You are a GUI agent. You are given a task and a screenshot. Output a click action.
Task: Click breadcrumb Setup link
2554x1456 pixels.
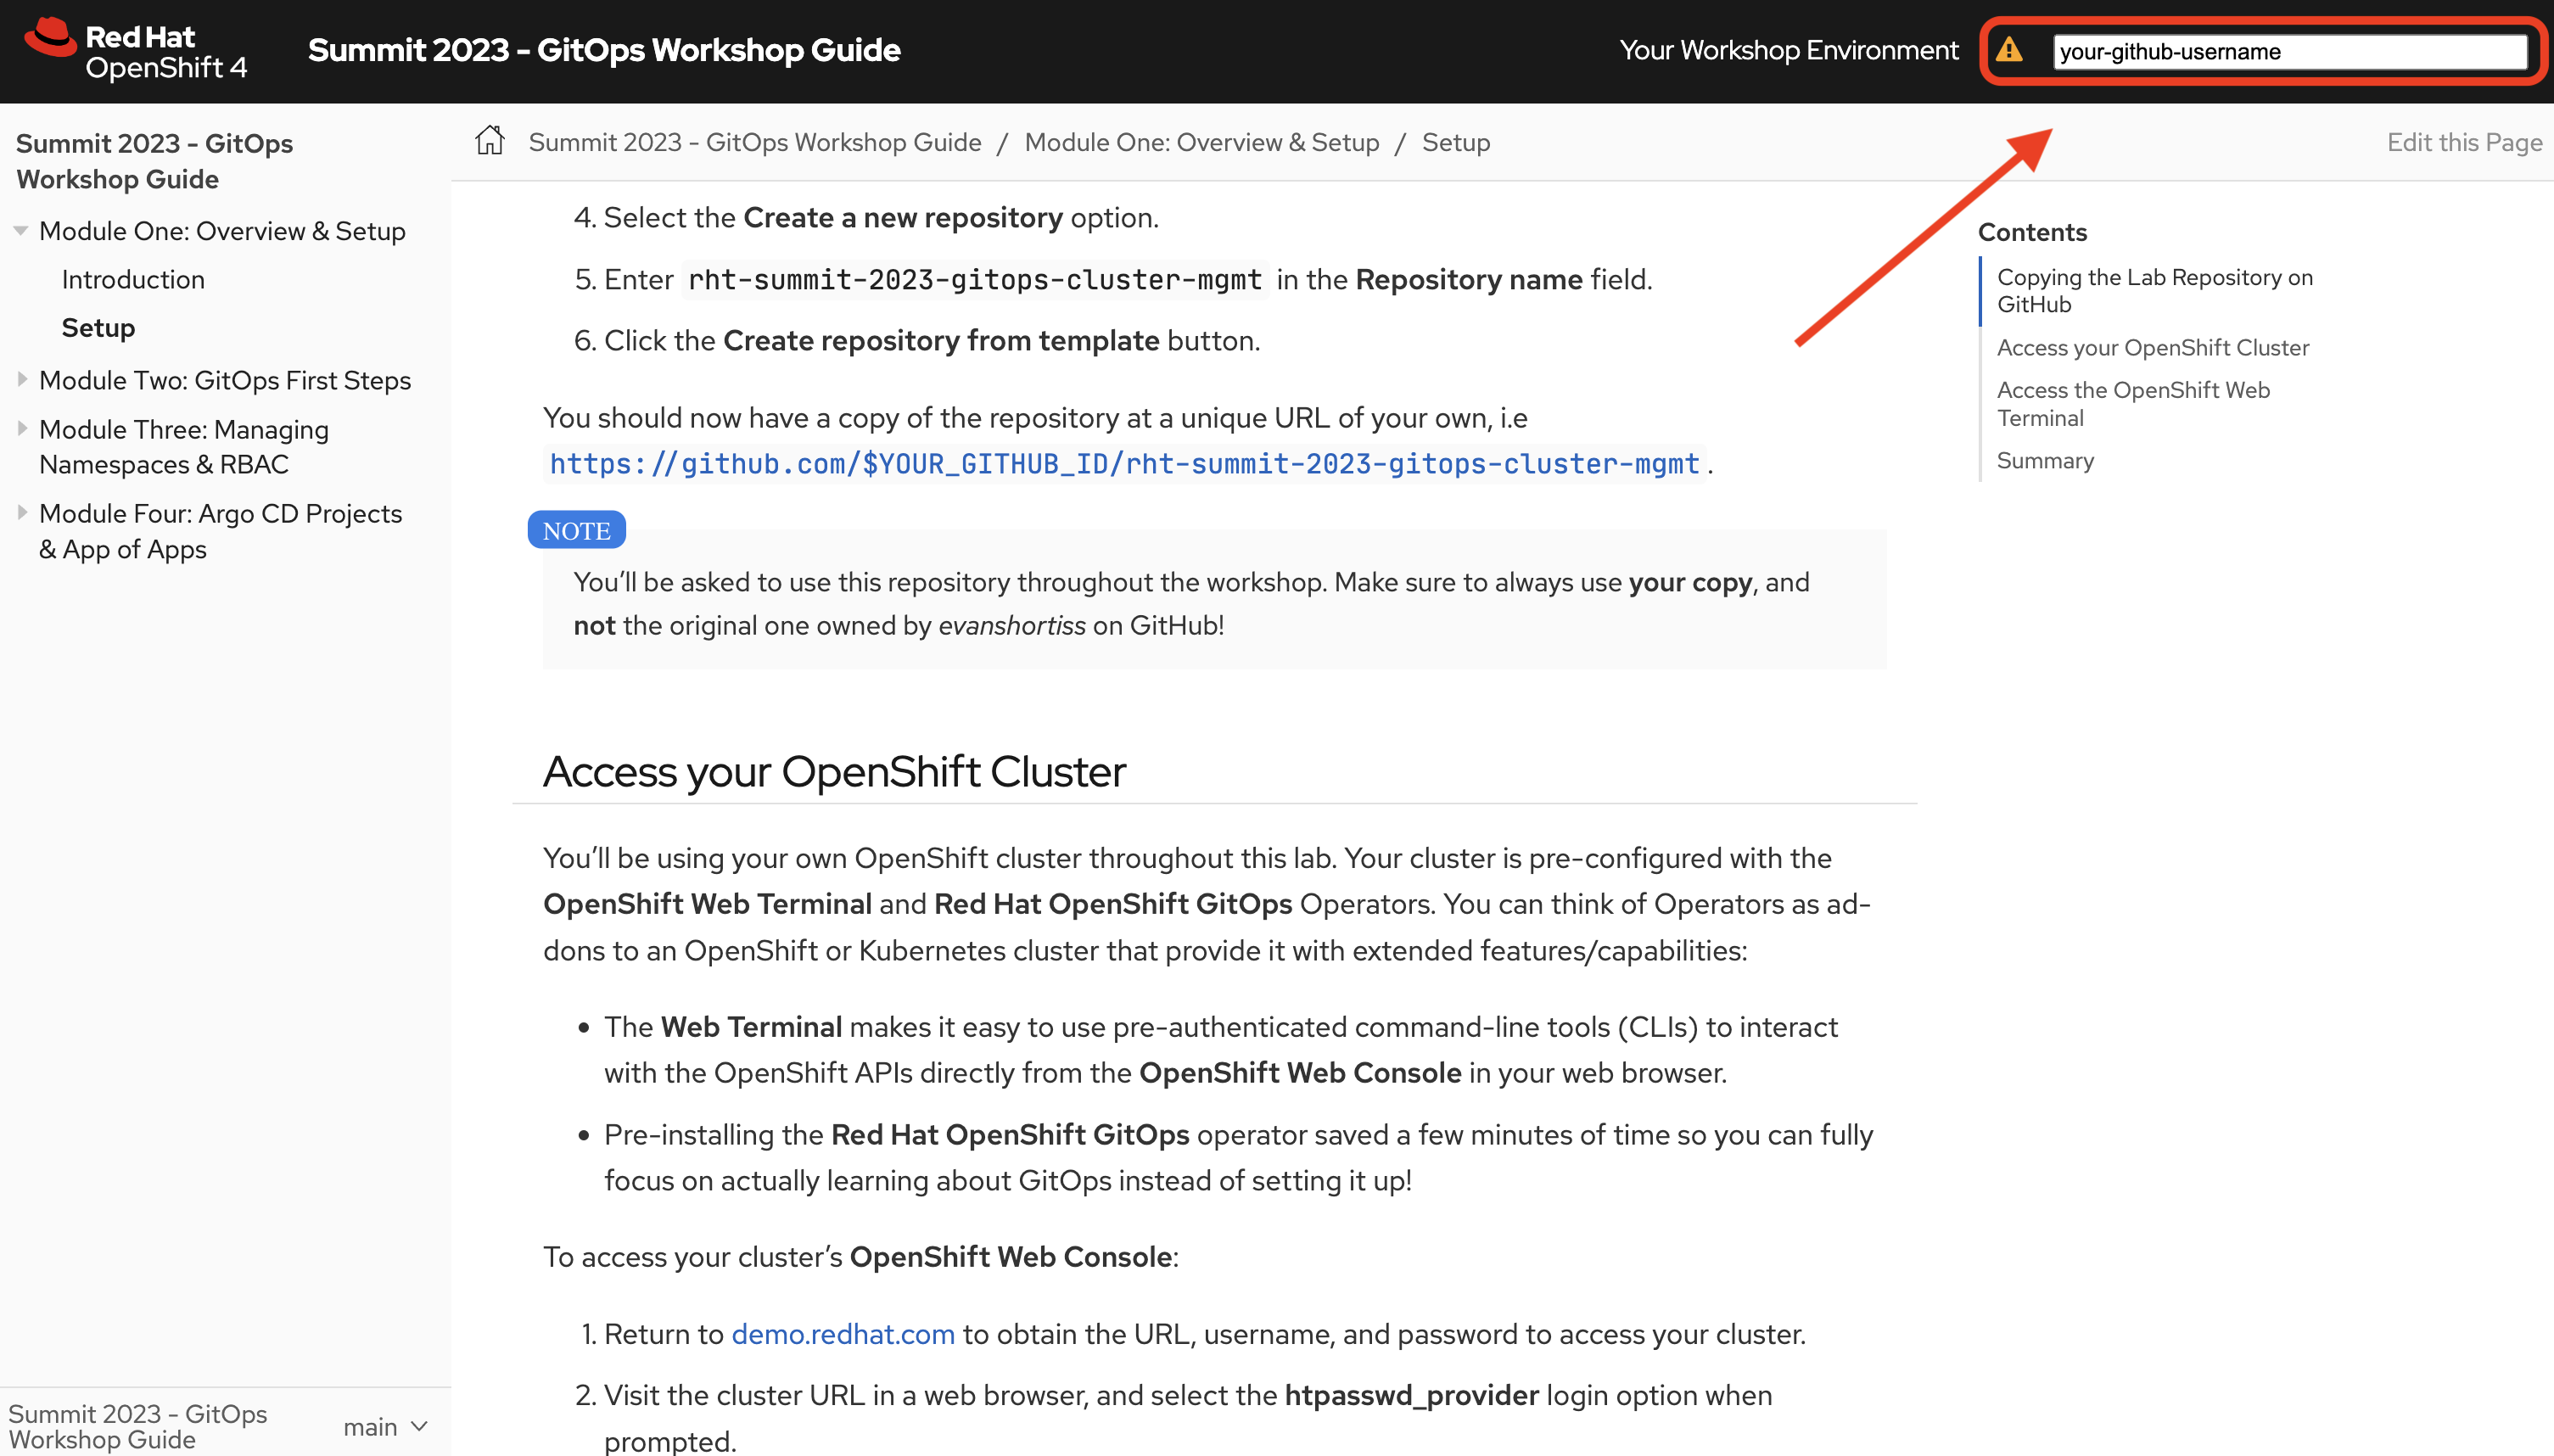tap(1456, 142)
